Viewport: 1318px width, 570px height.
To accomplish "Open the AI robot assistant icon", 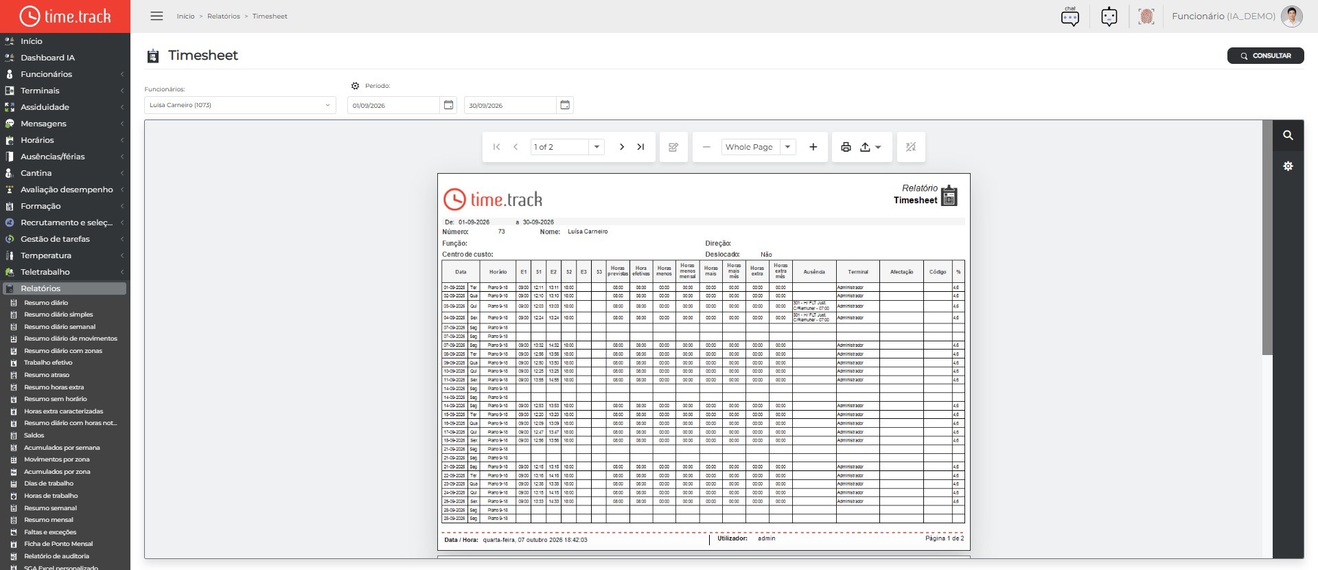I will tap(1109, 16).
